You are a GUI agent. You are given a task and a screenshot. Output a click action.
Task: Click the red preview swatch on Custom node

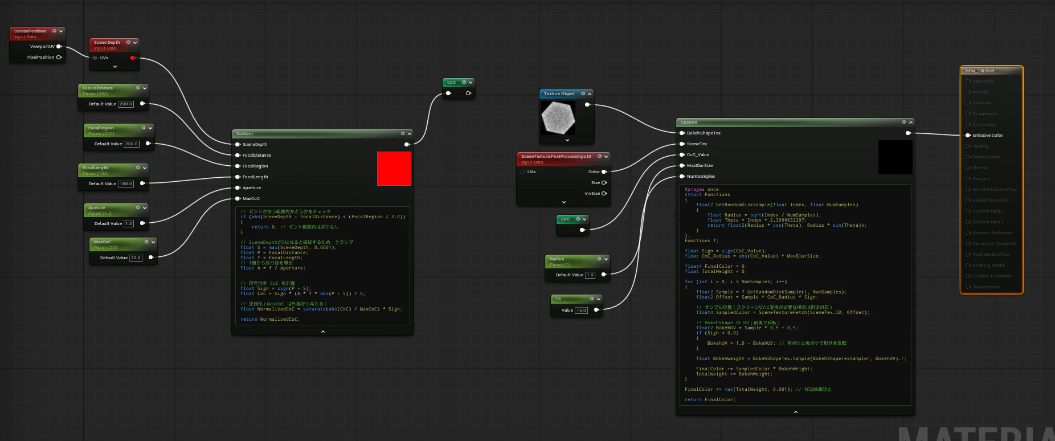click(394, 169)
